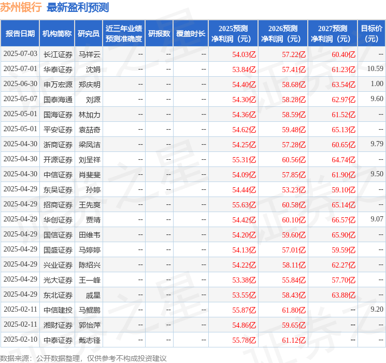Select the 报告日期 column header
The width and height of the screenshot is (386, 363).
(x=20, y=33)
